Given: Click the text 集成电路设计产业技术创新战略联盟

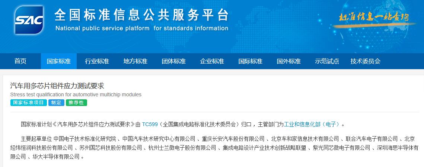Looking at the screenshot, I should pos(265,148).
